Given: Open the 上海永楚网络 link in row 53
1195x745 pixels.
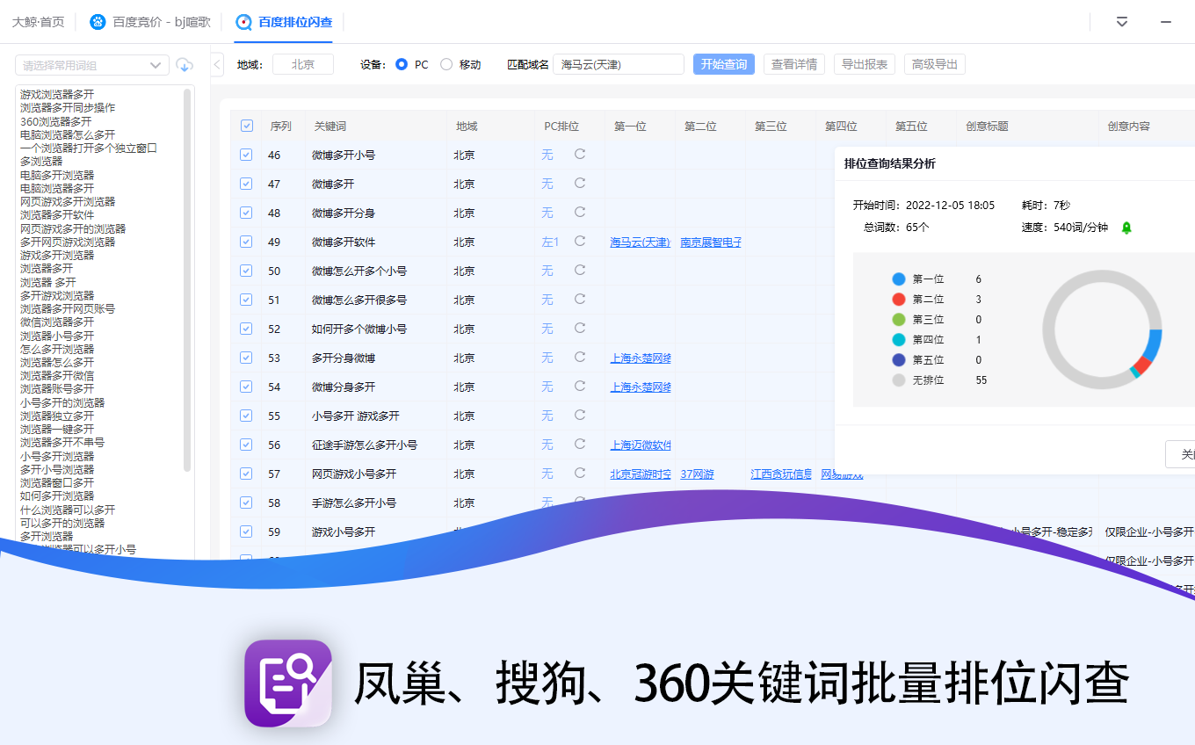Looking at the screenshot, I should point(641,358).
